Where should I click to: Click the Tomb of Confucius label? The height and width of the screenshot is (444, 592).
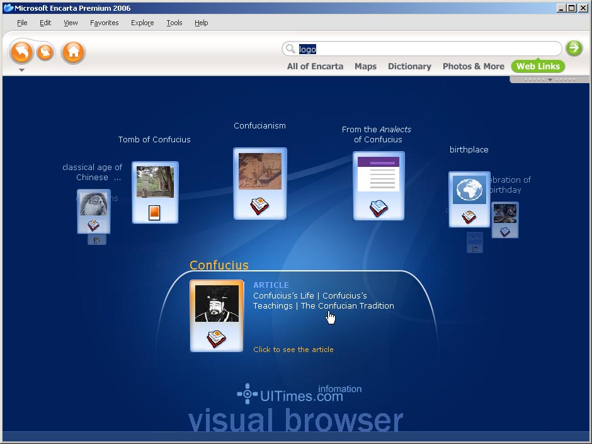click(x=154, y=139)
